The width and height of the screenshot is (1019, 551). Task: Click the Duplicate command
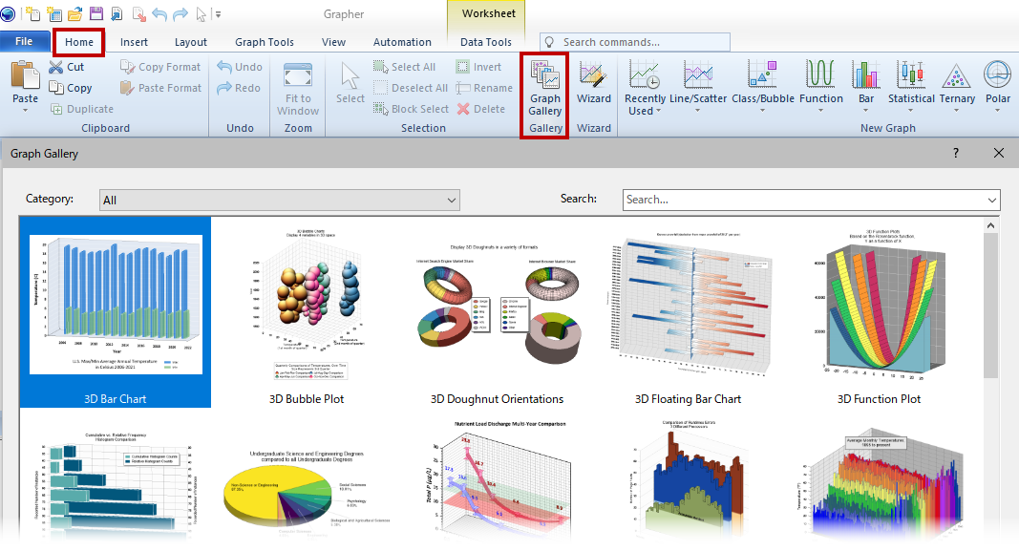click(x=82, y=109)
